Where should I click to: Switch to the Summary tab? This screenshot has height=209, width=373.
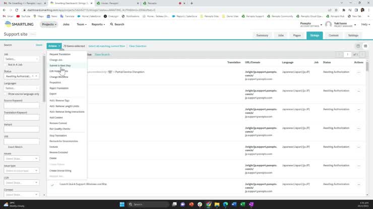click(262, 36)
